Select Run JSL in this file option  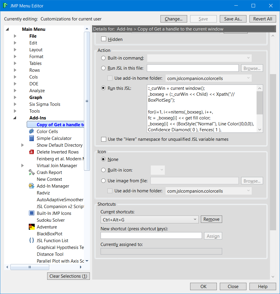coord(104,68)
